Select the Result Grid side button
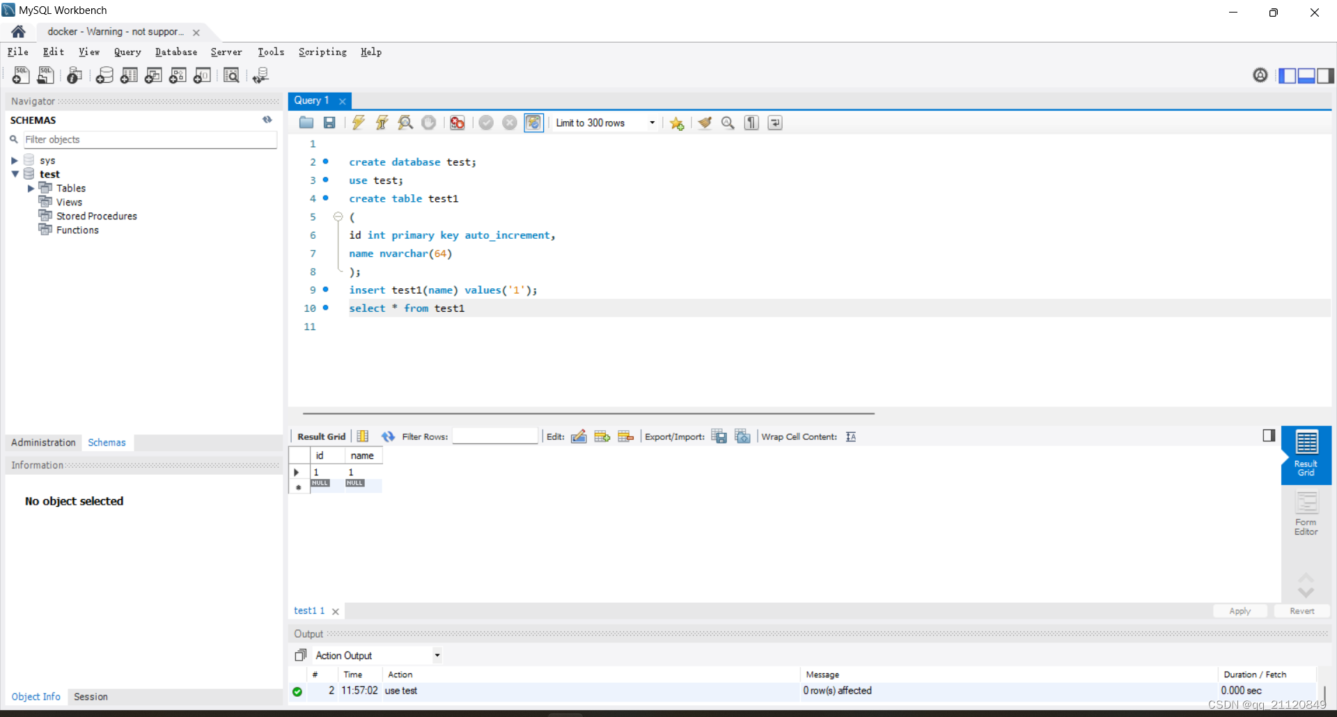 click(x=1306, y=454)
